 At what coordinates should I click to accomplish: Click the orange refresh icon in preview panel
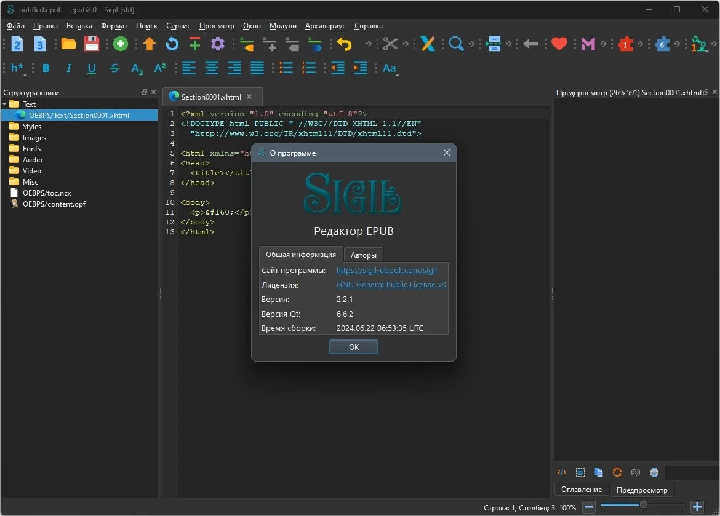coord(617,472)
